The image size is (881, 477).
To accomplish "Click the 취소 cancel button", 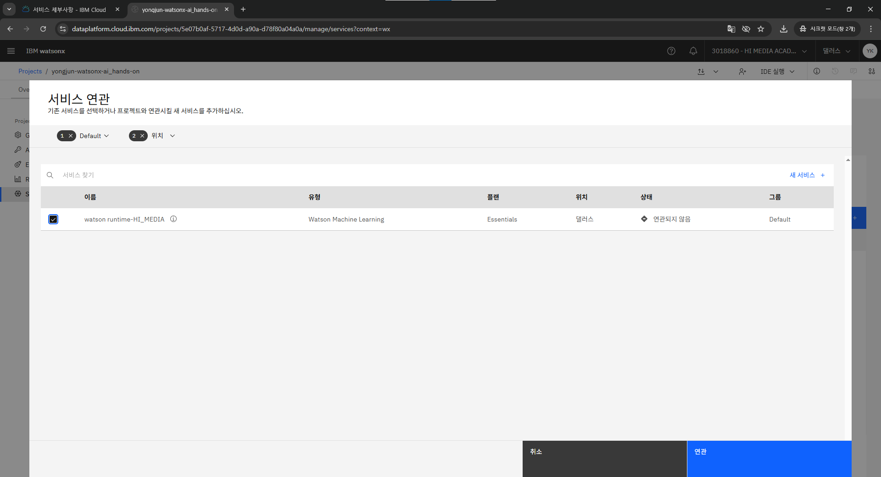I will [605, 459].
